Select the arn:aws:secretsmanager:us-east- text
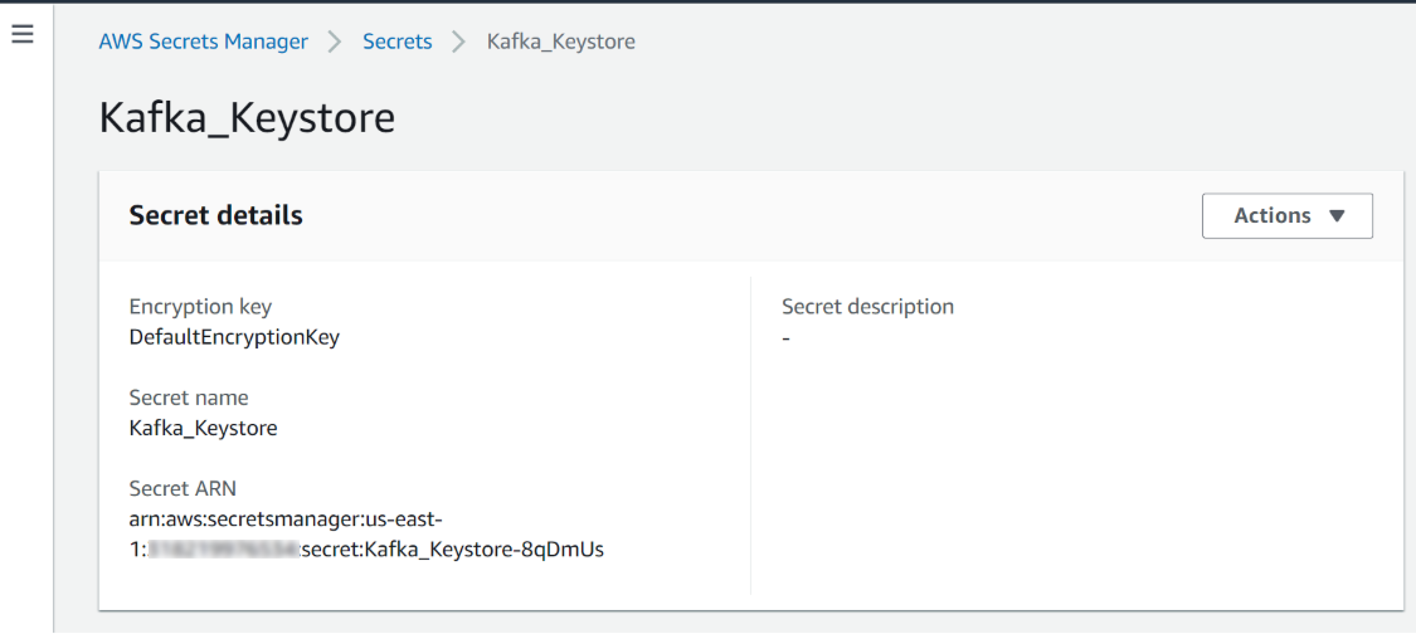This screenshot has width=1416, height=634. tap(286, 519)
